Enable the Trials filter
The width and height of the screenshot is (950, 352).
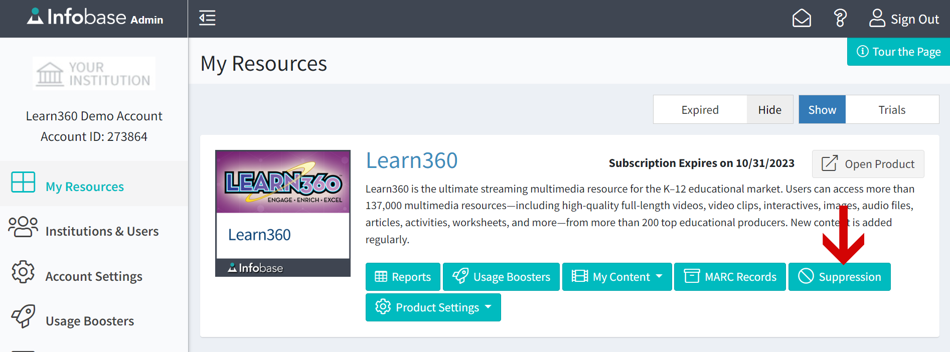892,109
